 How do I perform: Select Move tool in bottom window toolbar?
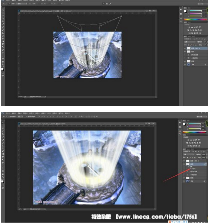[x=3, y=122]
